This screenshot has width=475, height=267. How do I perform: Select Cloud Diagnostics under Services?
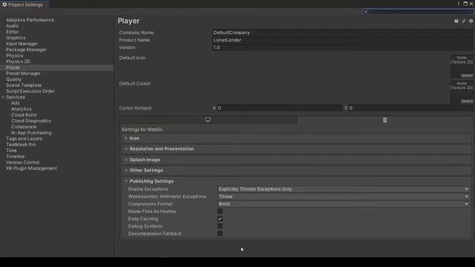pyautogui.click(x=31, y=121)
